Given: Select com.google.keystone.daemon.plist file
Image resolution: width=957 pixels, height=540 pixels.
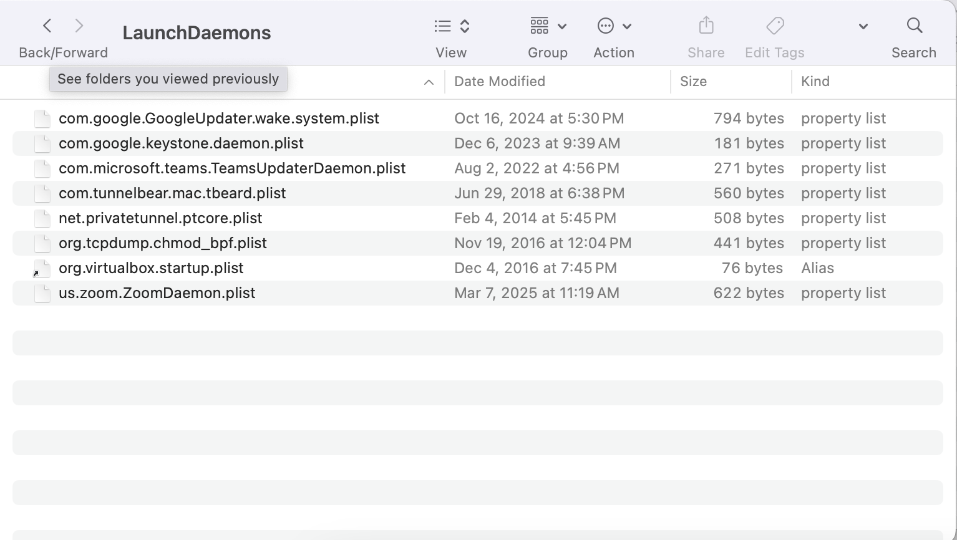Looking at the screenshot, I should pyautogui.click(x=181, y=143).
